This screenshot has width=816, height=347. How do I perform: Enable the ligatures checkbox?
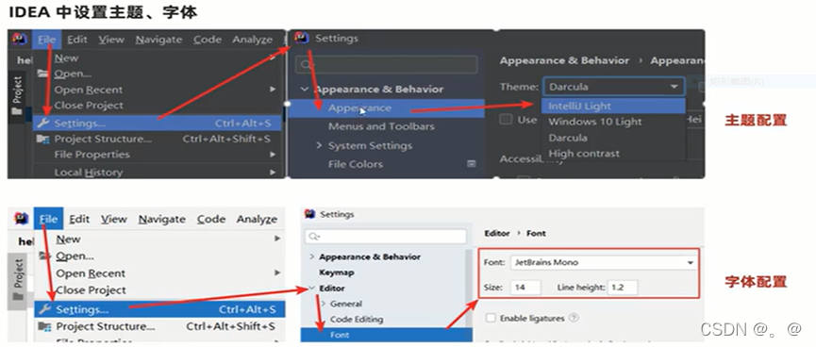[x=490, y=318]
